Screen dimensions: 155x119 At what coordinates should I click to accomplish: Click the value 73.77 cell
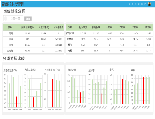click(x=148, y=51)
